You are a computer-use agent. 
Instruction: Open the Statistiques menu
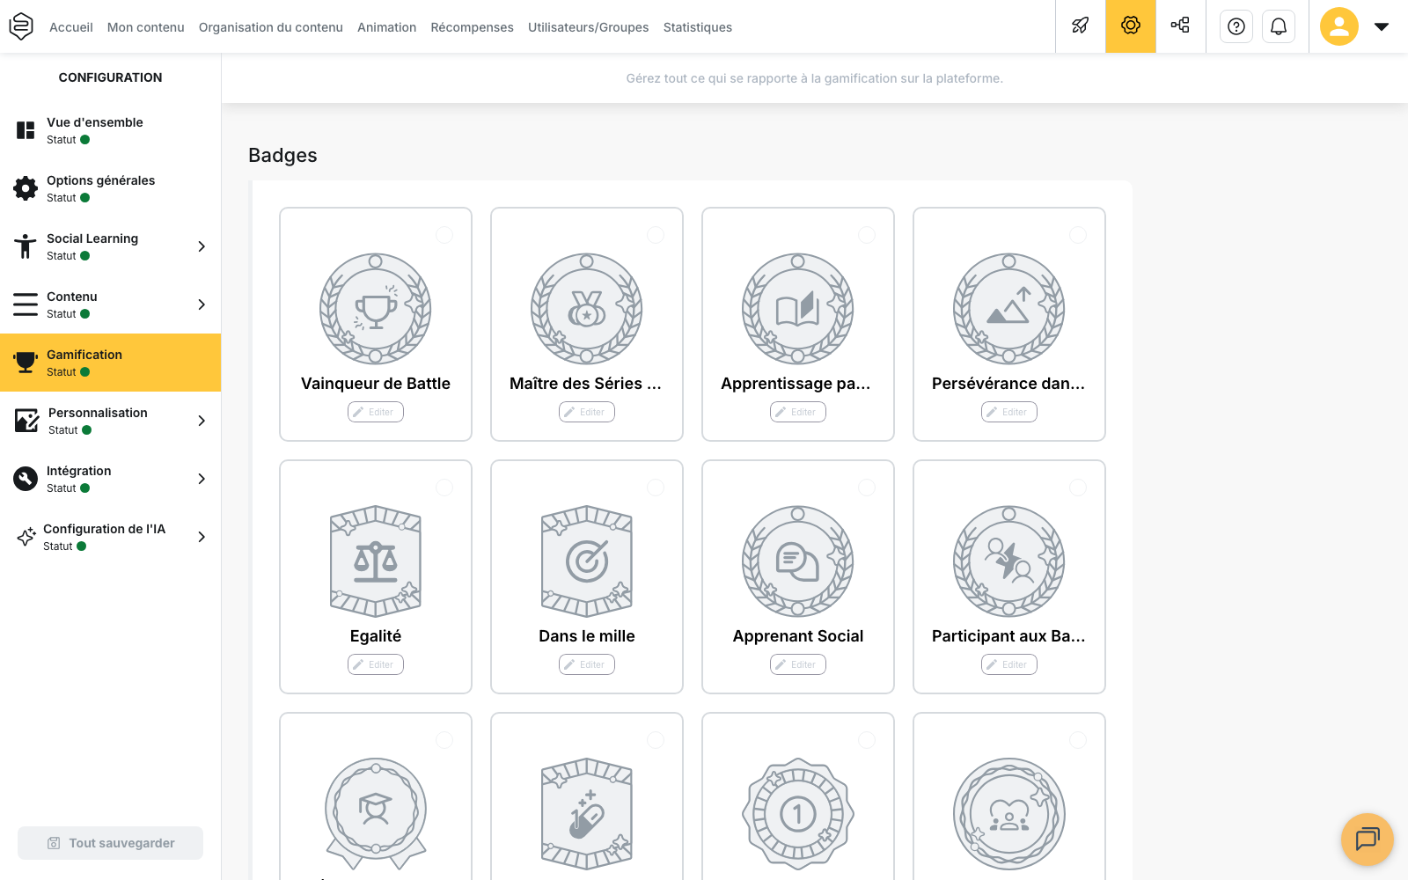(x=698, y=27)
